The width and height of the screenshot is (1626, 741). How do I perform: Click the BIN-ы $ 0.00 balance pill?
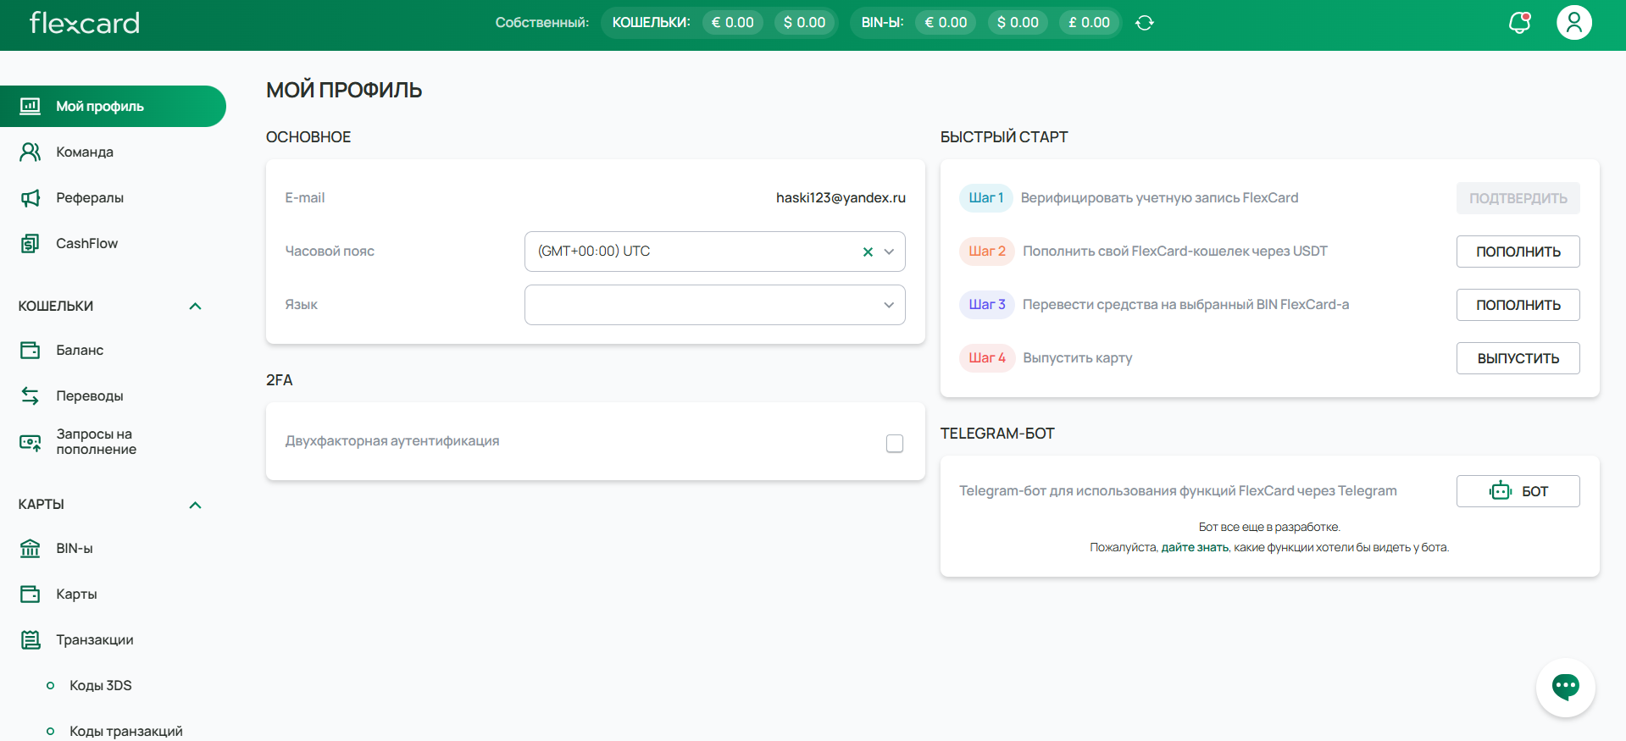point(1018,23)
